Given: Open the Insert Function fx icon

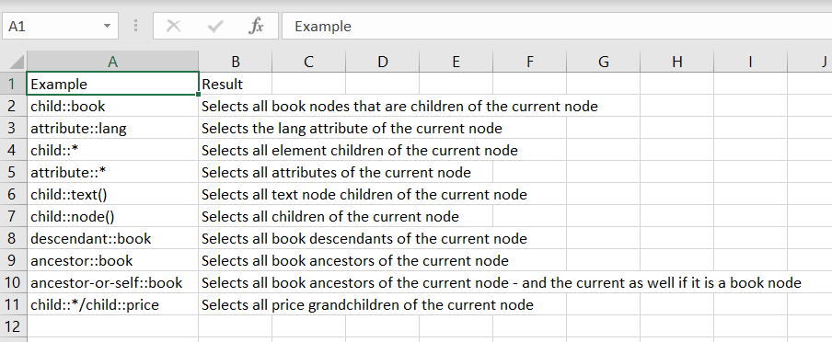Looking at the screenshot, I should (256, 26).
